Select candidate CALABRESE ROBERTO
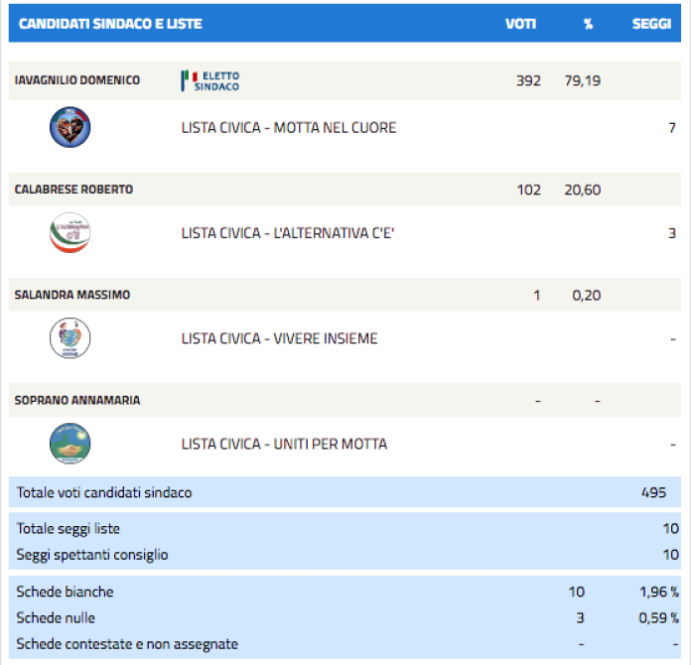This screenshot has width=691, height=665. pos(73,190)
